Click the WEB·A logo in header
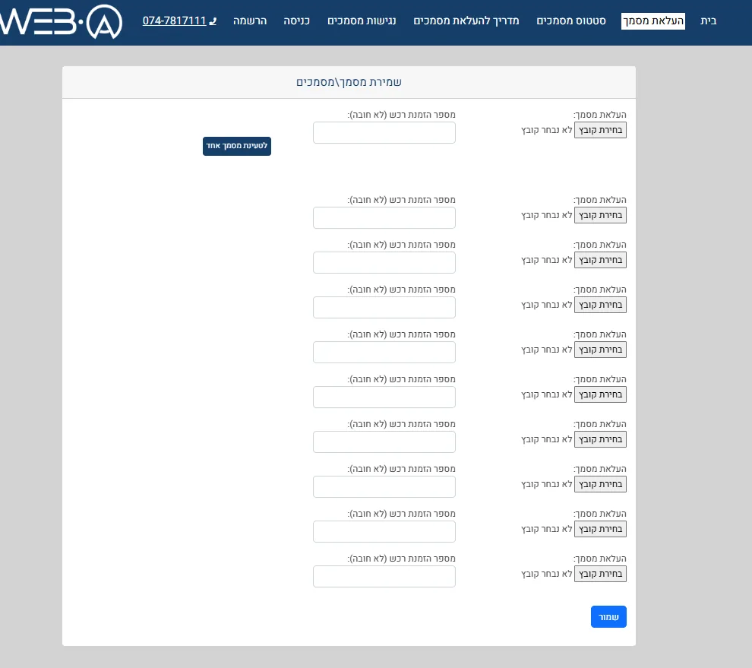 (x=61, y=21)
